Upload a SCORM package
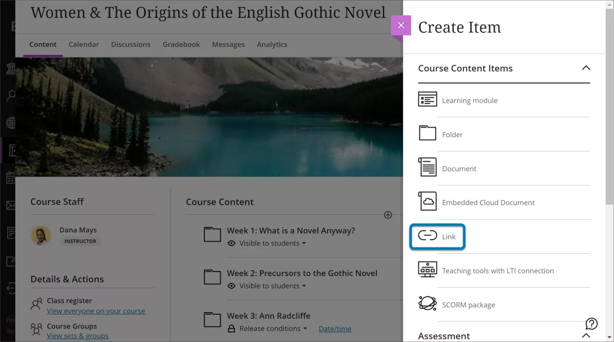Viewport: 614px width, 342px height. coord(468,305)
